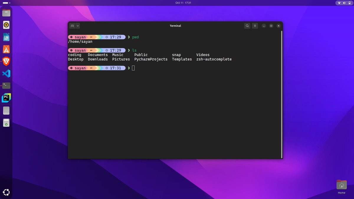Maximize the Terminal window
The height and width of the screenshot is (199, 354).
tap(271, 26)
